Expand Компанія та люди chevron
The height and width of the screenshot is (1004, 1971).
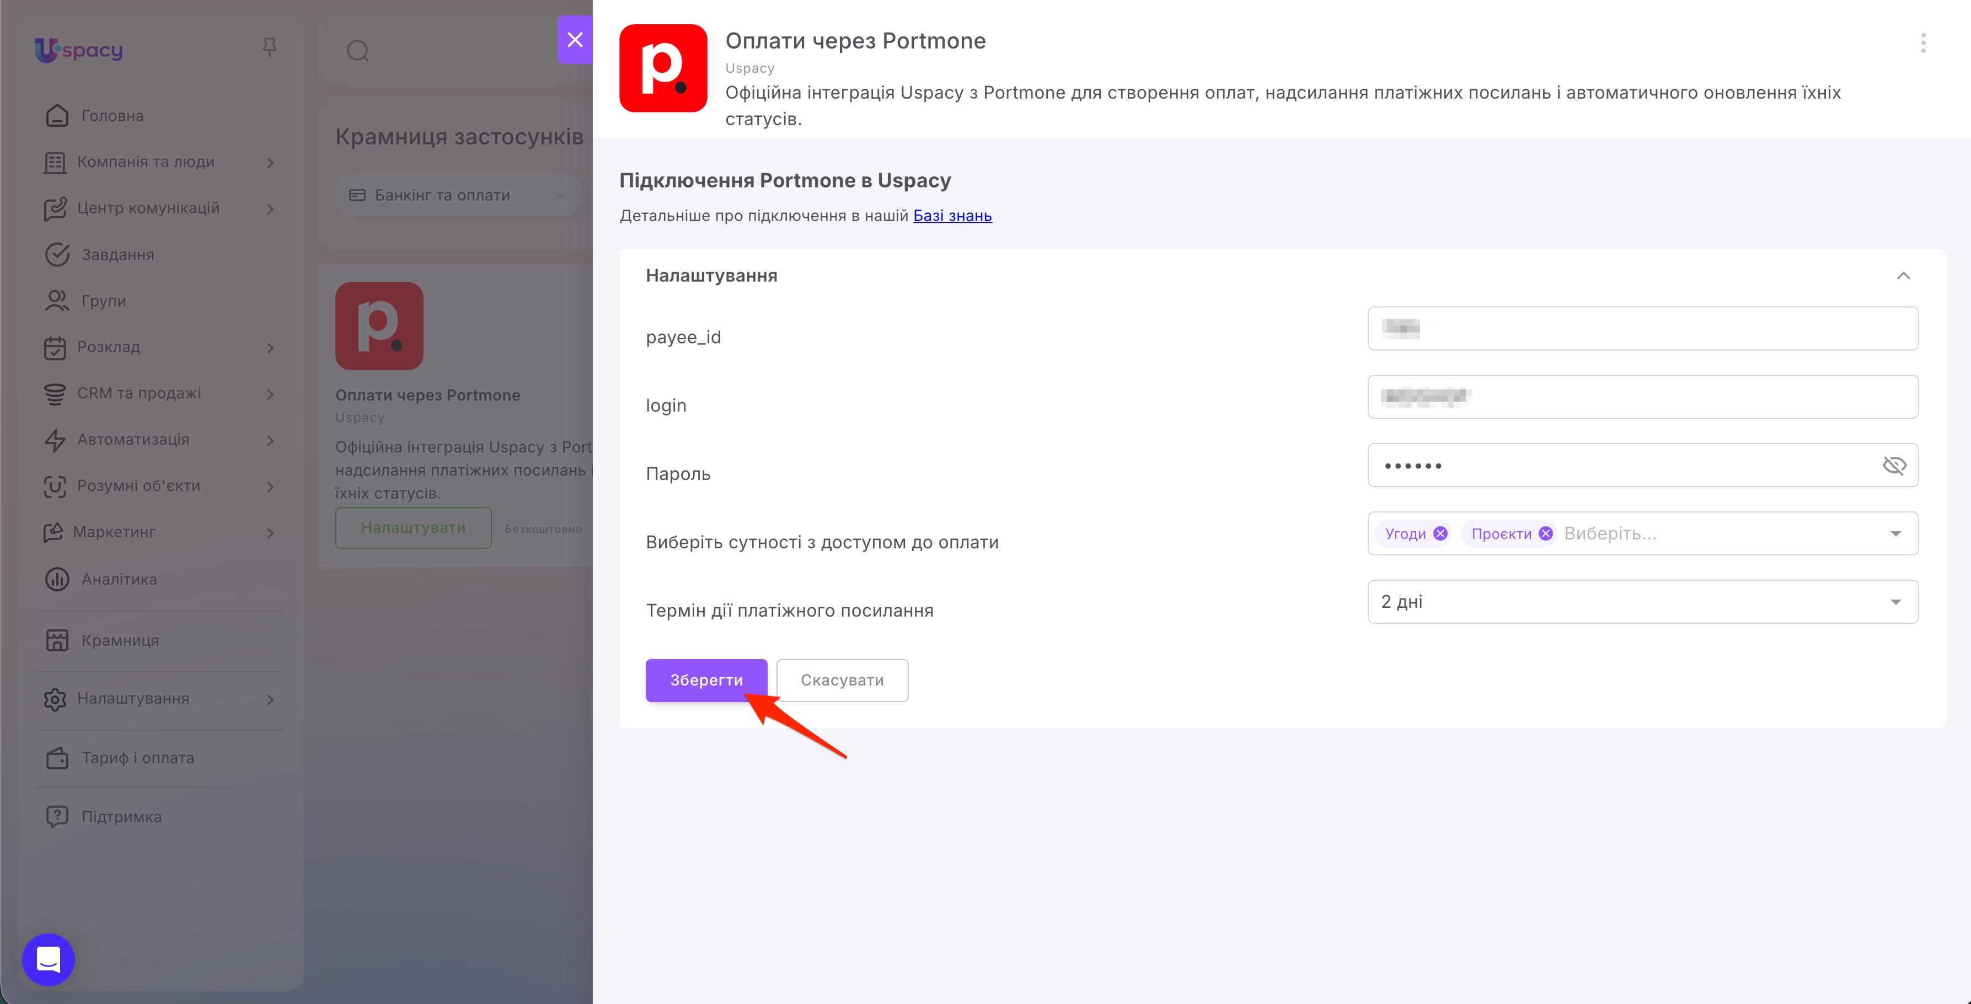coord(270,163)
